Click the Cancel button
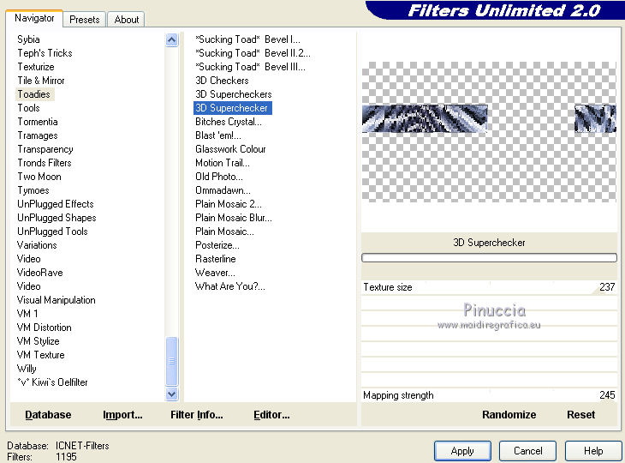Screen dimensions: 625x463 tap(527, 451)
